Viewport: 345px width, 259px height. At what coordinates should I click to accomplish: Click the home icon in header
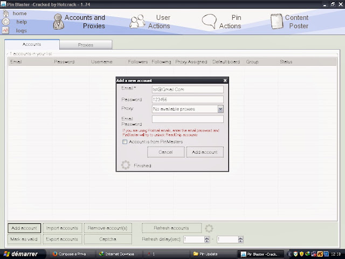(x=6, y=13)
